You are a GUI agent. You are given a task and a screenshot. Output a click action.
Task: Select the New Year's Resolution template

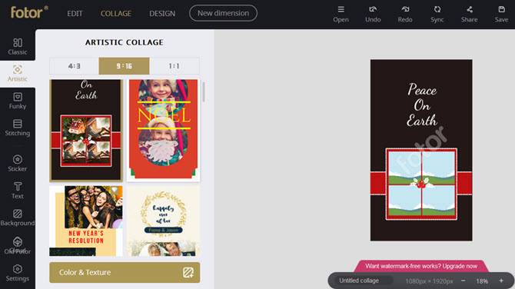click(86, 221)
